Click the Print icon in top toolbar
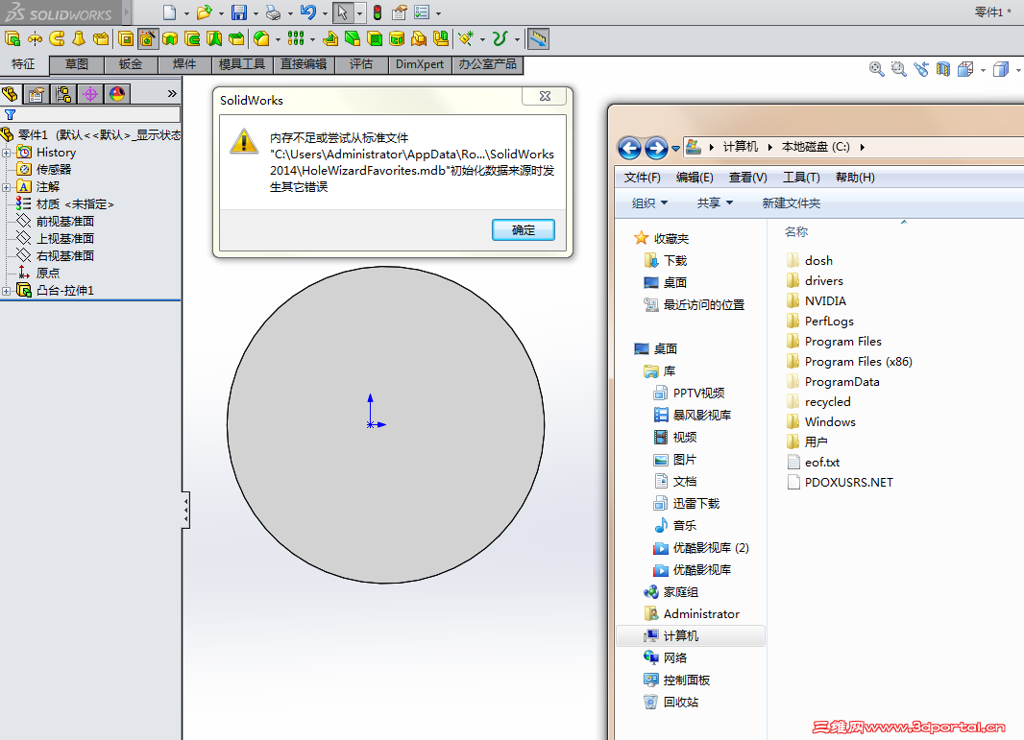The image size is (1024, 740). coord(274,12)
